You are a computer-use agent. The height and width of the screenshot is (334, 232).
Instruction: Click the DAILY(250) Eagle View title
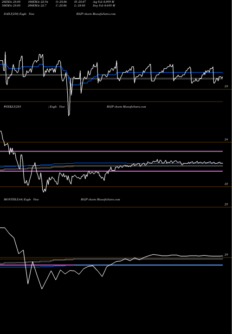pyautogui.click(x=19, y=14)
